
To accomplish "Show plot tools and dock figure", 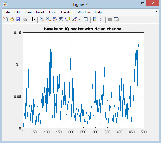I will (x=116, y=19).
